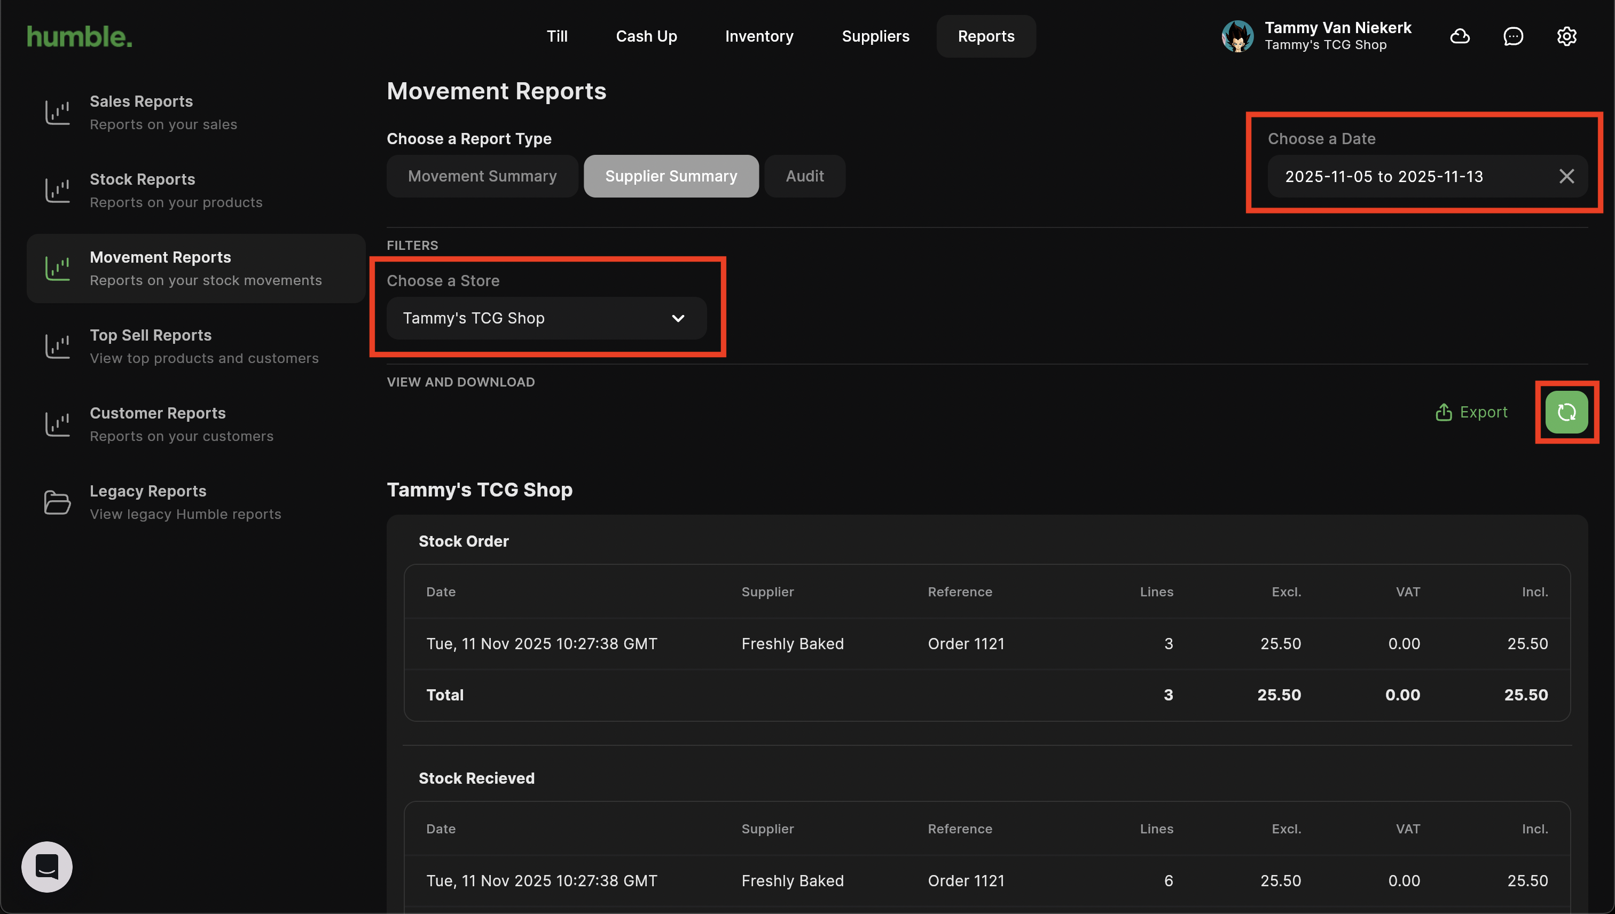Click the humble logo
The image size is (1615, 914).
80,36
